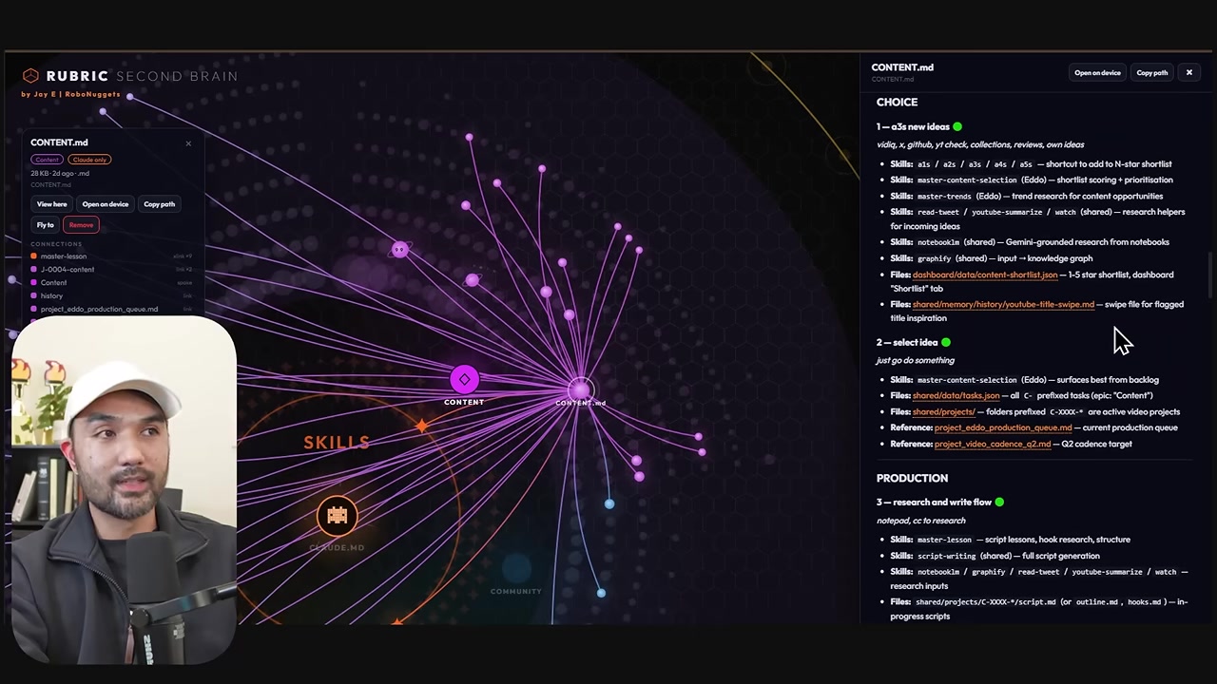Close the CONTENT.md document viewer panel
The image size is (1217, 684).
(x=1188, y=72)
